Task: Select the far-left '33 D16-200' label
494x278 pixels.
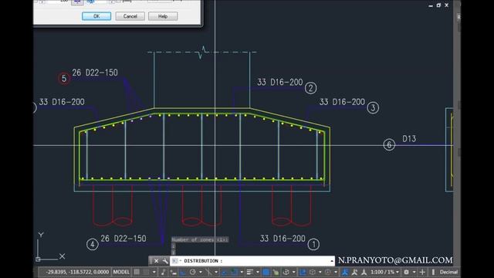Action: (x=62, y=102)
